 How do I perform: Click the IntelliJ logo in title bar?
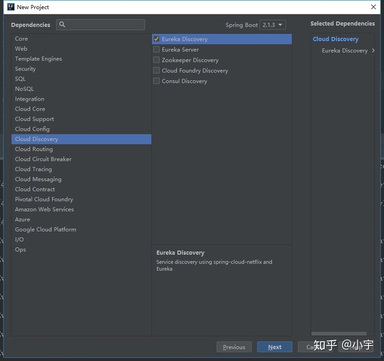coord(11,7)
